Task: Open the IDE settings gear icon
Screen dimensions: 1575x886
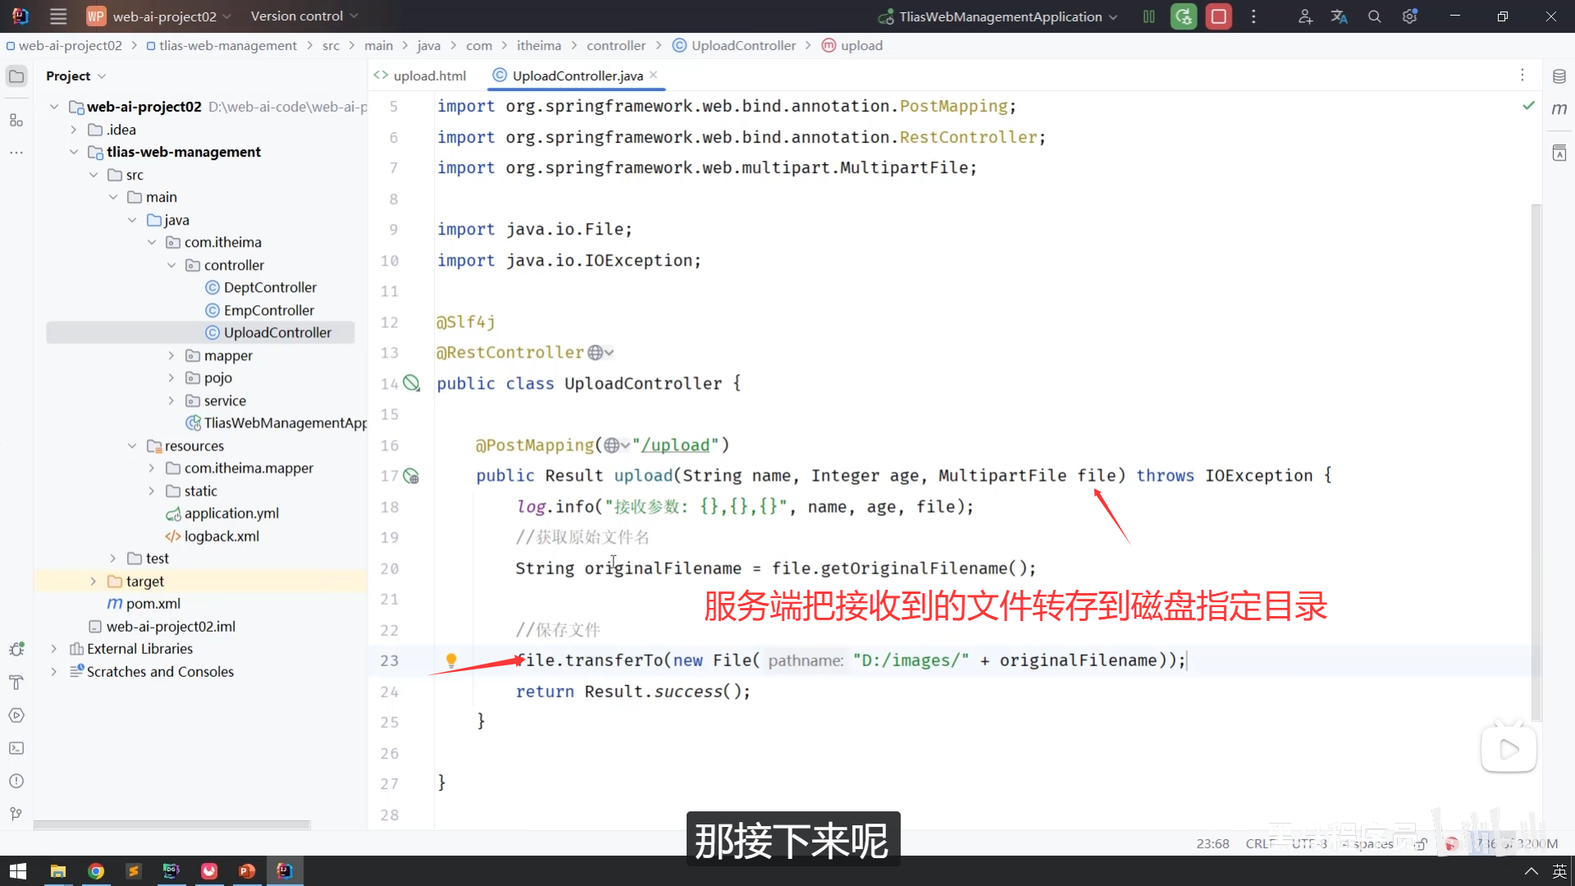Action: 1409,16
